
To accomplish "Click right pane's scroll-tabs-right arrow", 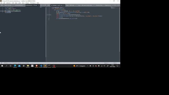I will (49, 5).
